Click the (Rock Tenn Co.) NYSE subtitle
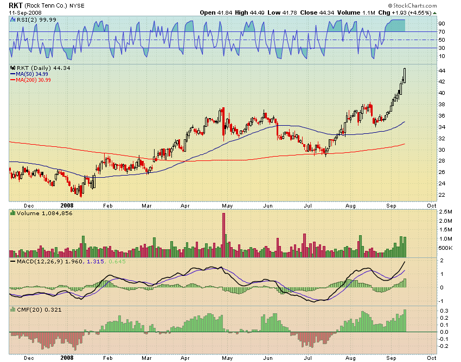 click(x=54, y=5)
